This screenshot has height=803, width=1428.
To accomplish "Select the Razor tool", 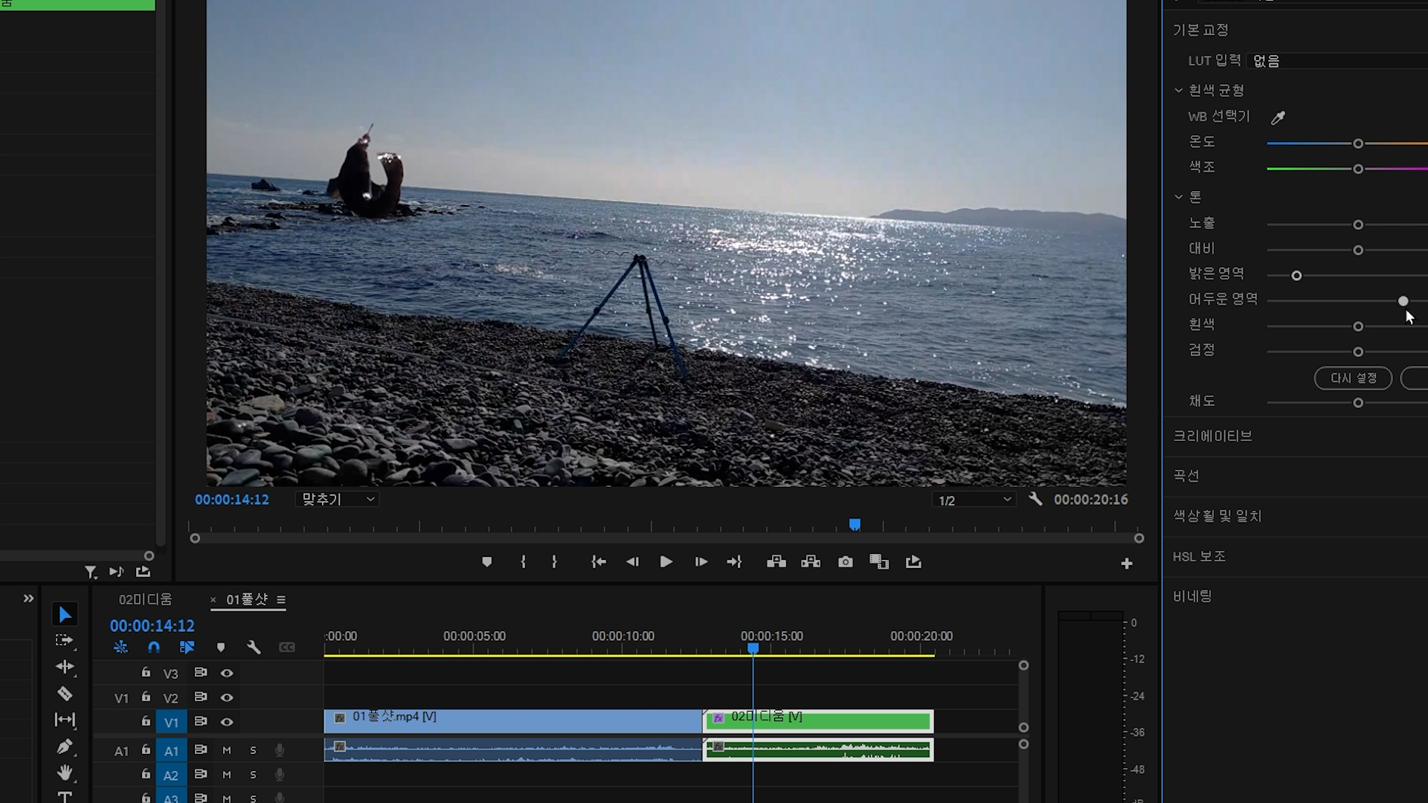I will [x=65, y=694].
